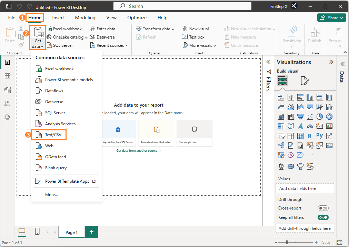Select the Funnel chart visual icon

300,117
